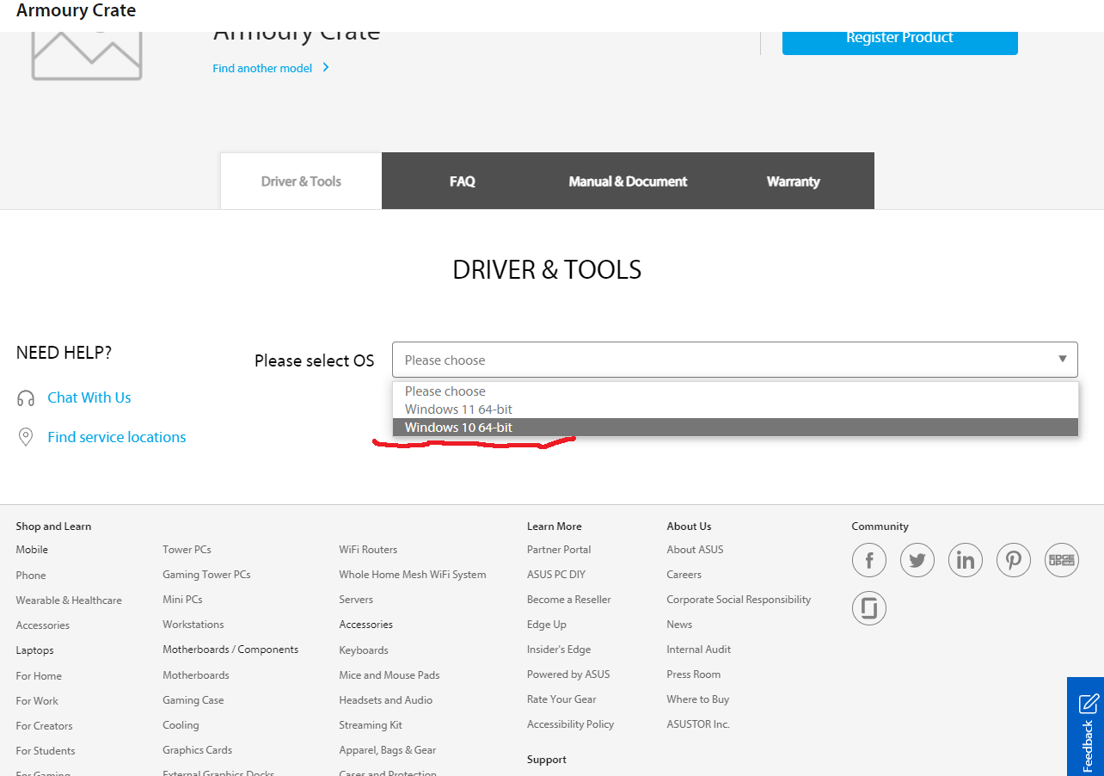Image resolution: width=1104 pixels, height=776 pixels.
Task: Click Find another model link
Action: 262,68
